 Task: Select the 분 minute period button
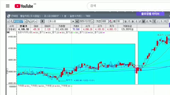[x=143, y=21]
